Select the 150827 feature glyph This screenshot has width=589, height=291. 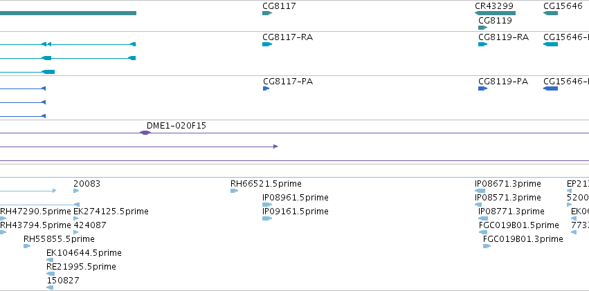click(x=50, y=288)
